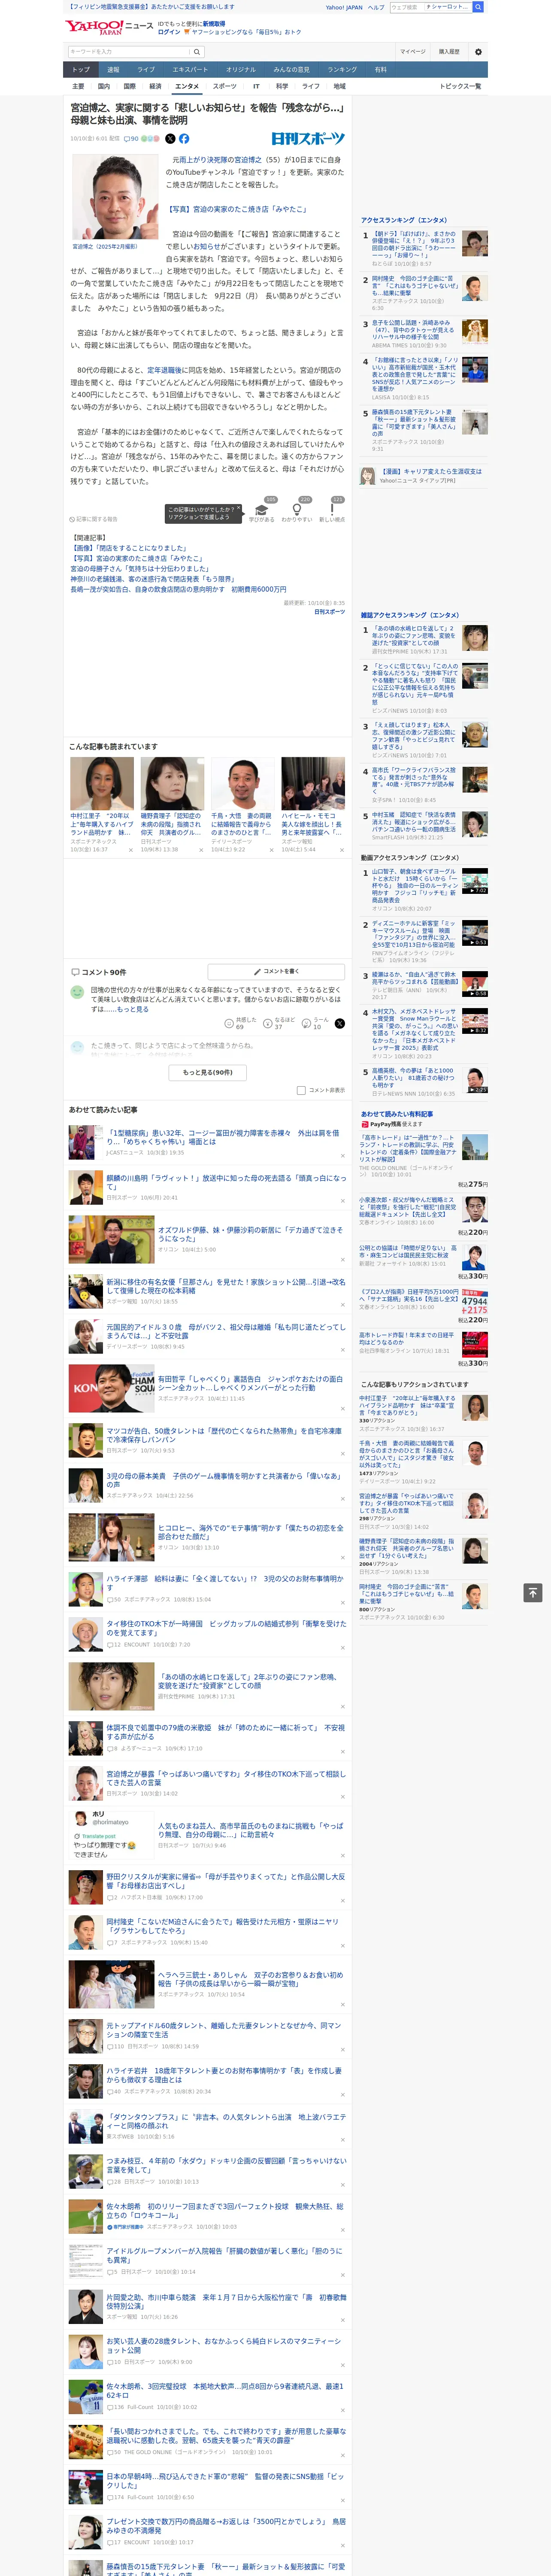Open related link 【画像】「閉店をすることになりました」
The image size is (551, 2576).
tap(130, 548)
